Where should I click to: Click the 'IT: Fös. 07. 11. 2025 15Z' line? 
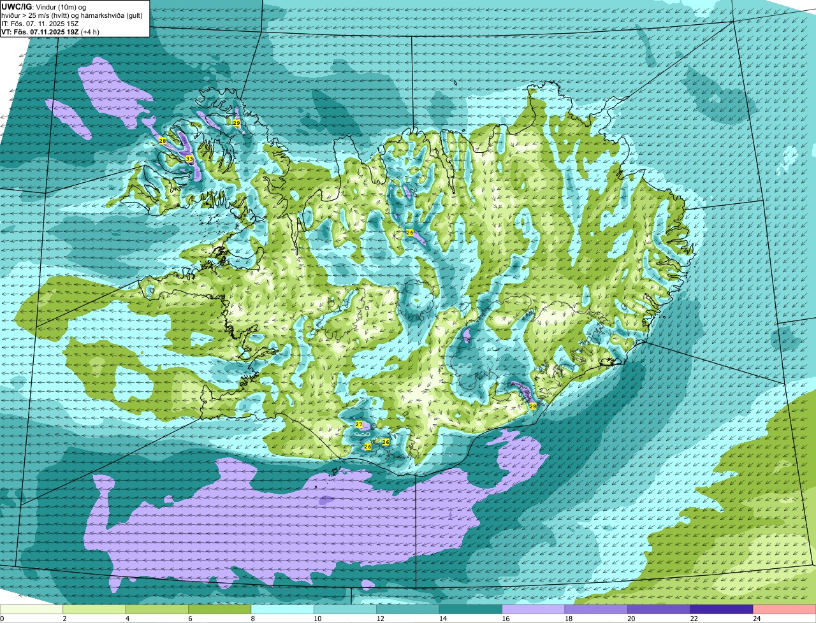(x=41, y=24)
